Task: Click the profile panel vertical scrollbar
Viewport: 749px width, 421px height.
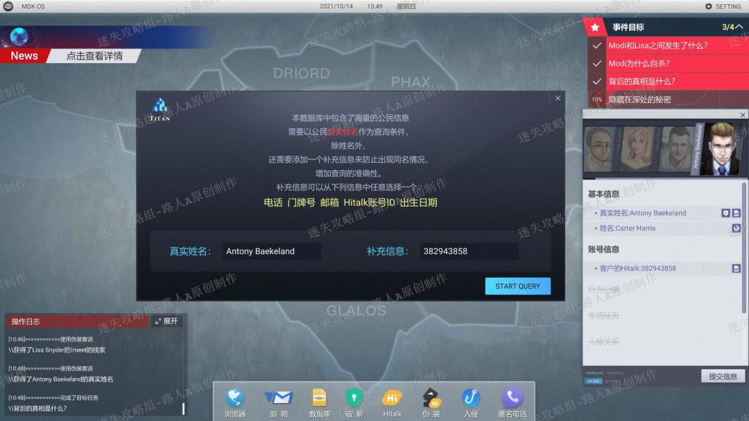Action: 743,248
